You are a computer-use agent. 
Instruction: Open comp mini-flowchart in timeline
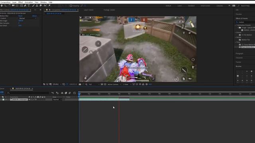click(x=52, y=93)
